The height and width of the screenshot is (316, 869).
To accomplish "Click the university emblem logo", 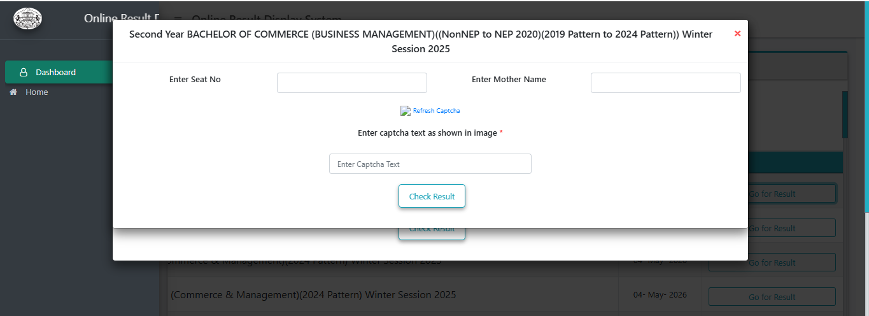I will coord(28,18).
